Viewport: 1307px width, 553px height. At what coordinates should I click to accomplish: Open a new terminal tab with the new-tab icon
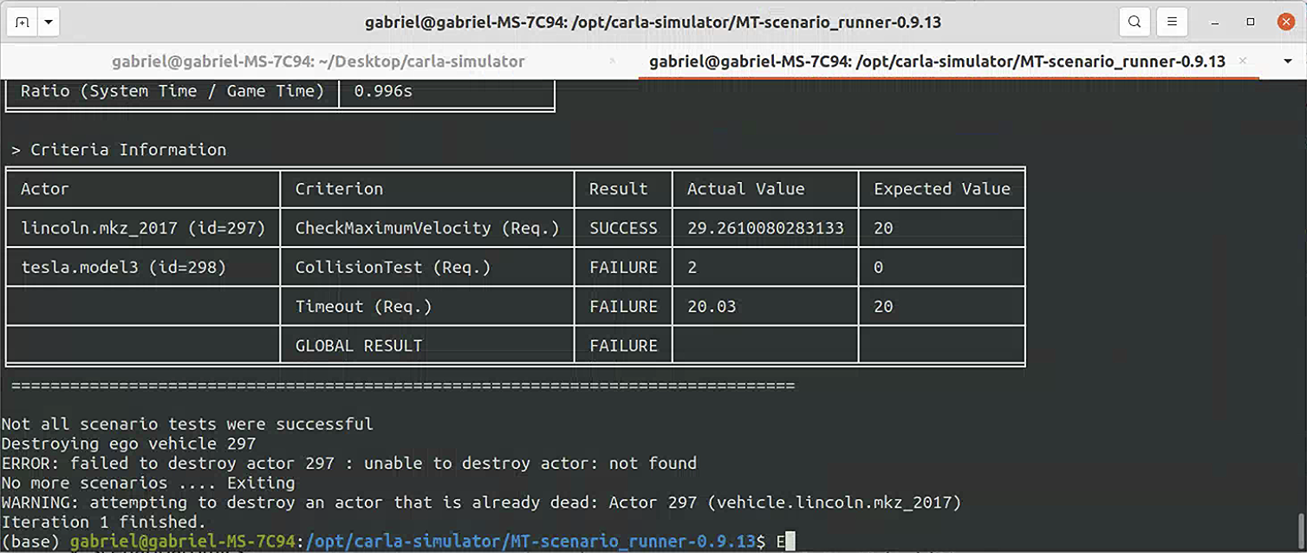tap(22, 22)
